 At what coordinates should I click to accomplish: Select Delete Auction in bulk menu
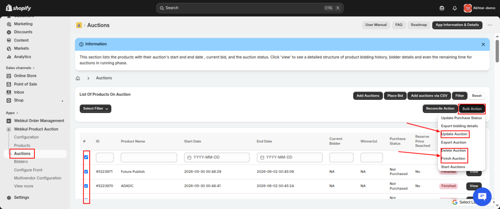[x=454, y=151]
